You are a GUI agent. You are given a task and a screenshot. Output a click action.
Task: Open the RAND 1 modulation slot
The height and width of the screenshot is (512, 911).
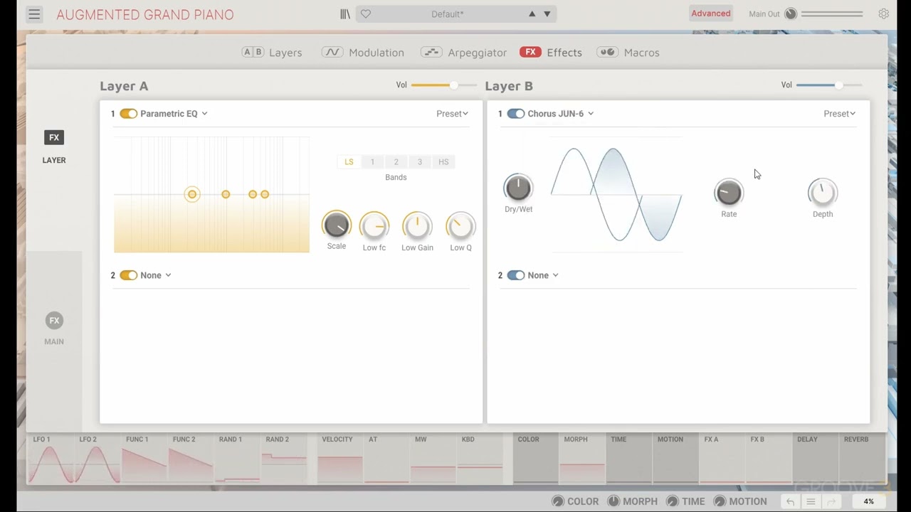[x=237, y=459]
